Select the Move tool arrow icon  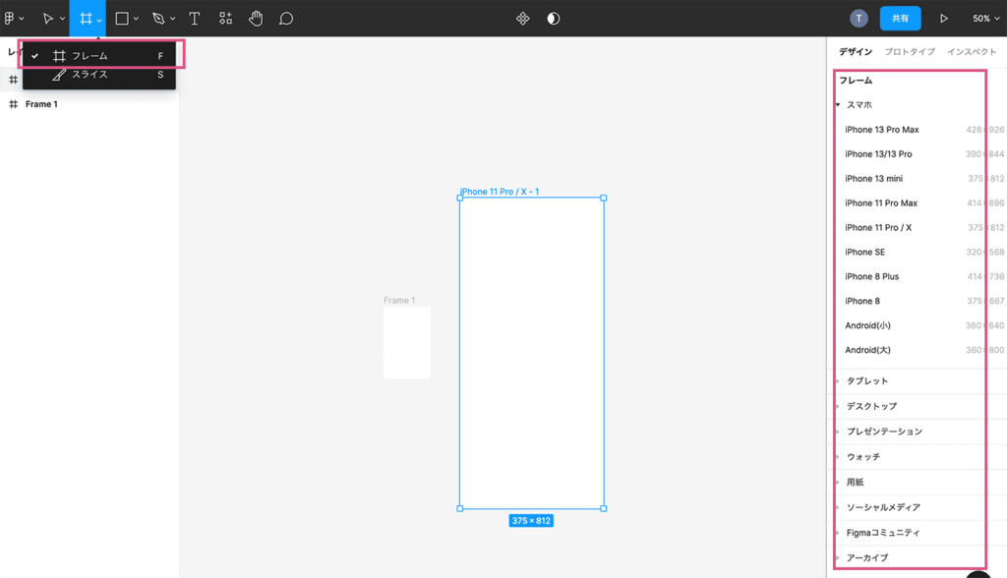point(46,19)
